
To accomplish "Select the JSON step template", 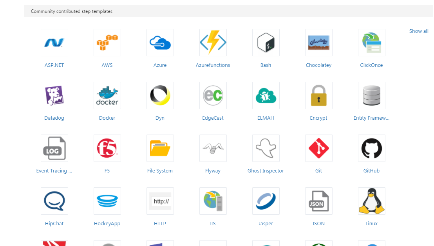I will pos(318,201).
